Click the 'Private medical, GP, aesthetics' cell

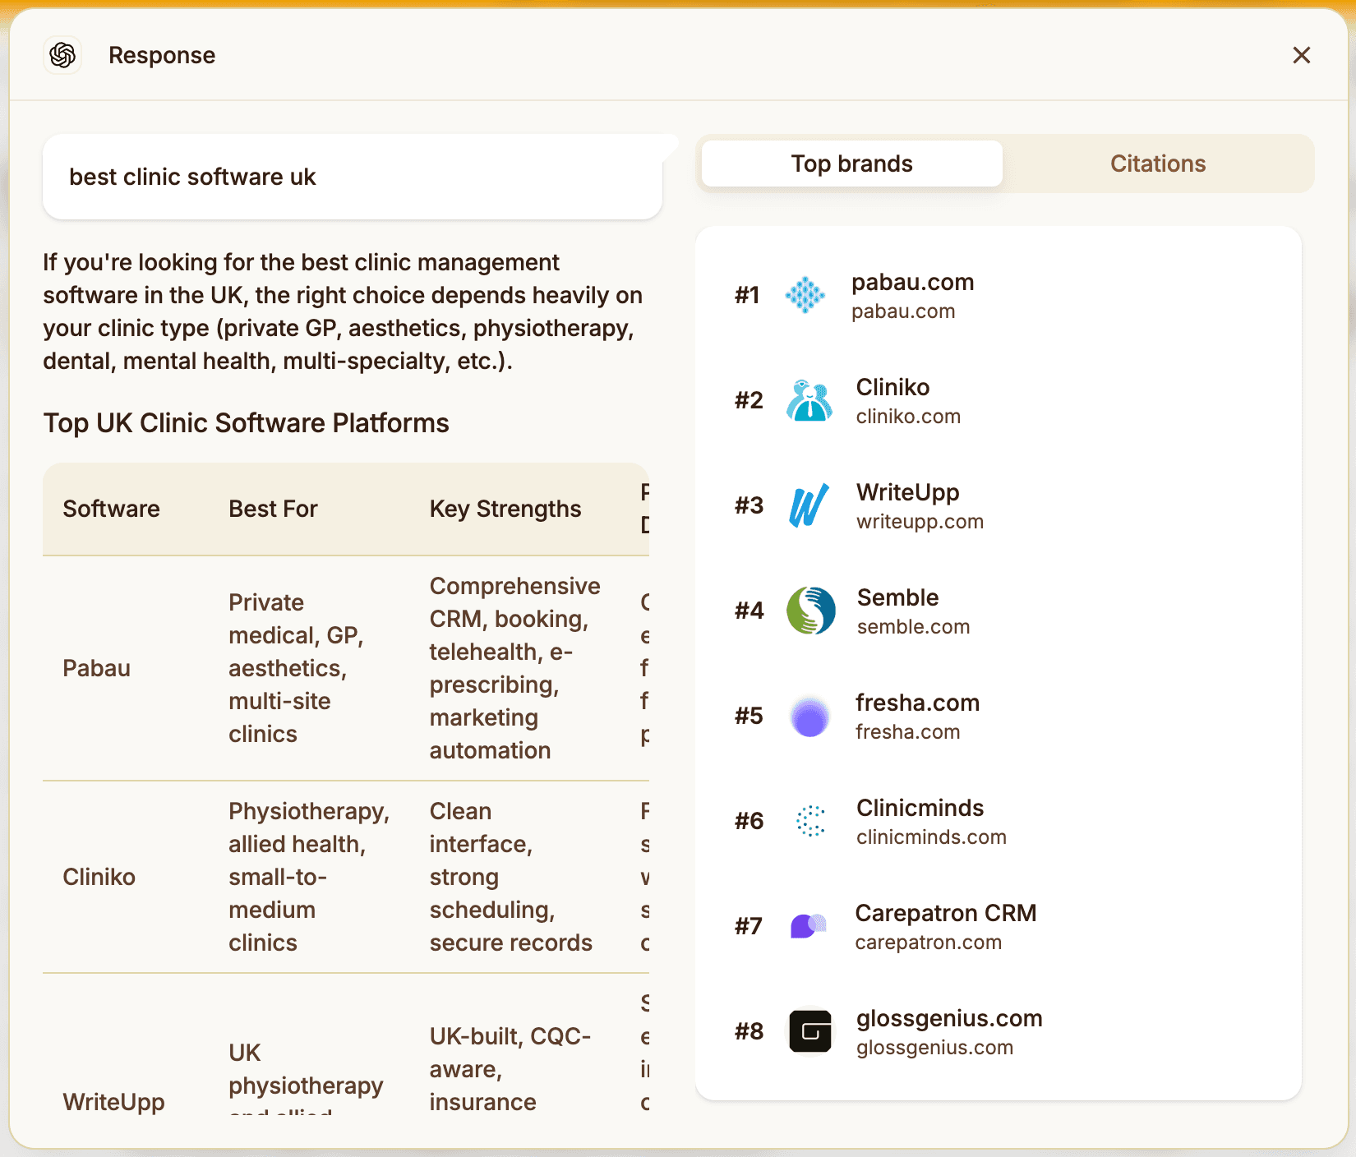[296, 668]
